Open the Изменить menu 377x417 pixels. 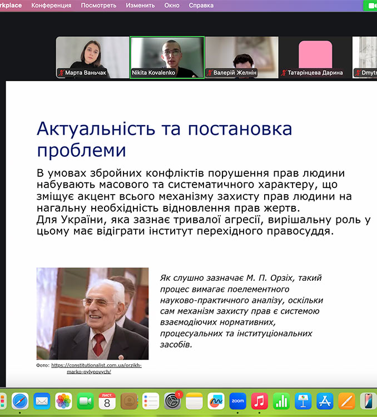tap(140, 6)
